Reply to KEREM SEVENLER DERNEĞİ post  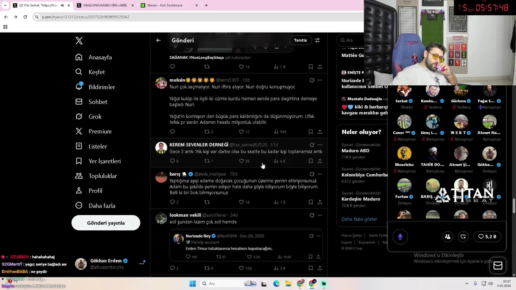coord(172,161)
